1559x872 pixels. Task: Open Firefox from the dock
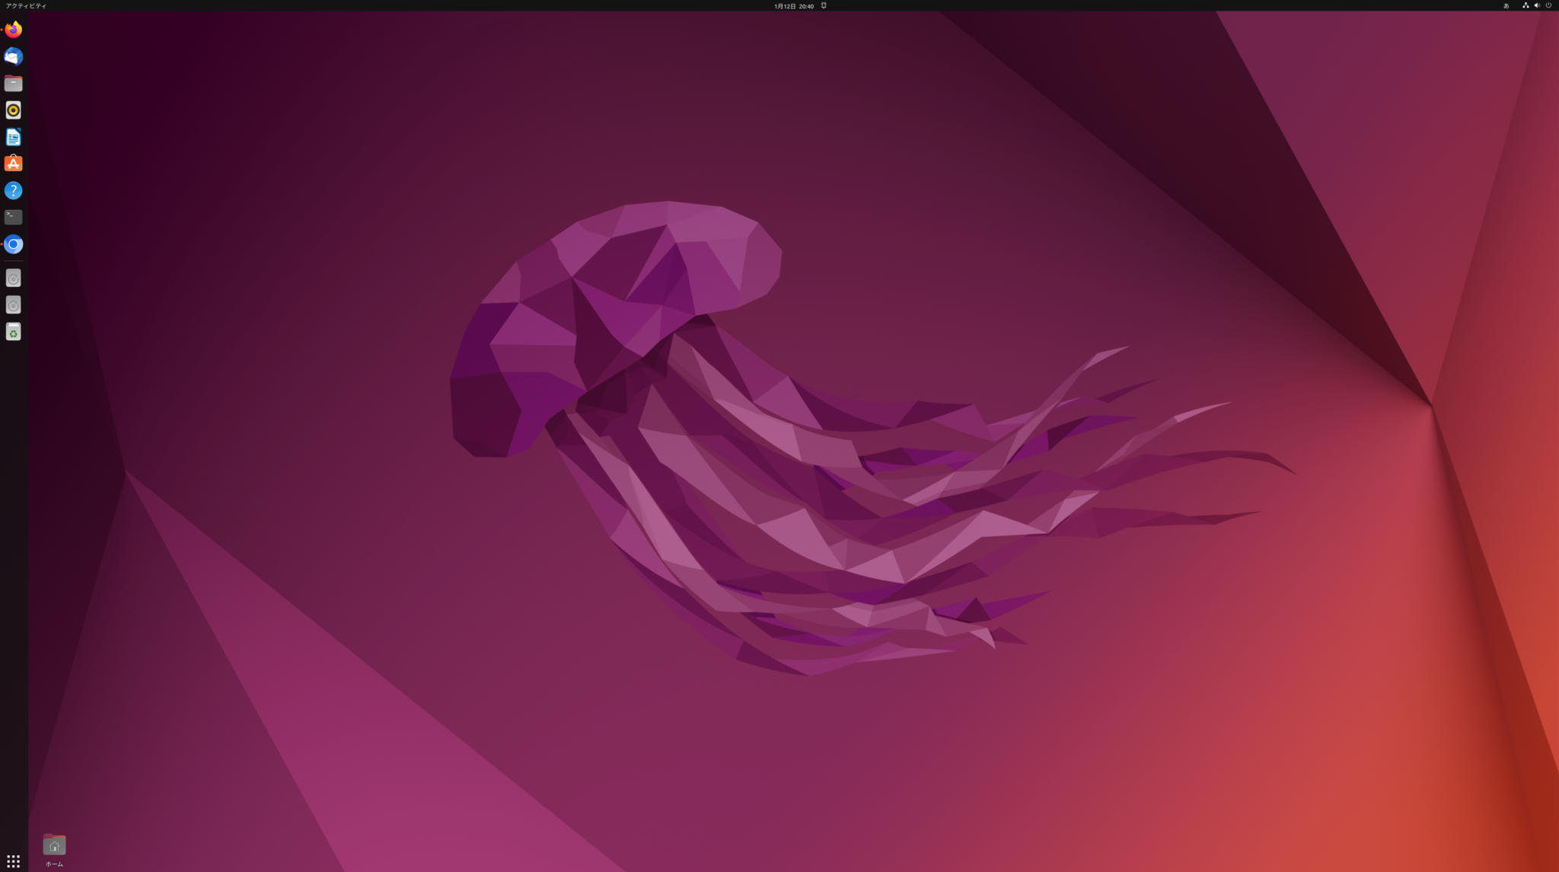tap(13, 30)
